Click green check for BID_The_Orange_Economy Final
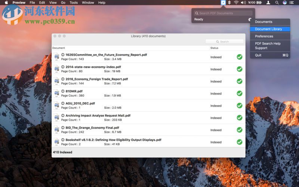 [x=240, y=130]
